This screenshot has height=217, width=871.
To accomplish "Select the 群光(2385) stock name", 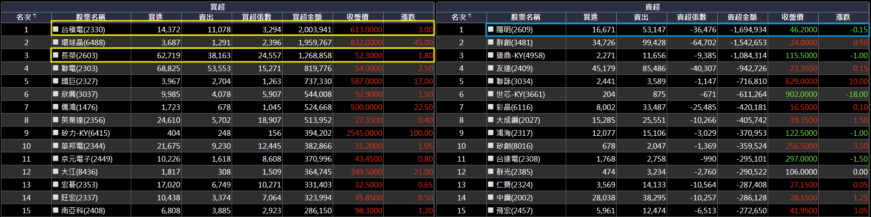I will [x=514, y=172].
